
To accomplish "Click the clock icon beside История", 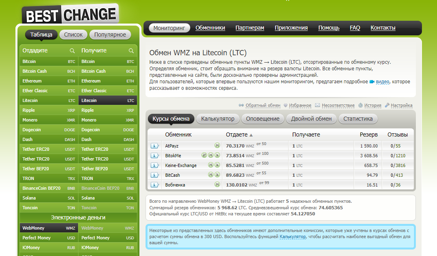I will pos(360,105).
